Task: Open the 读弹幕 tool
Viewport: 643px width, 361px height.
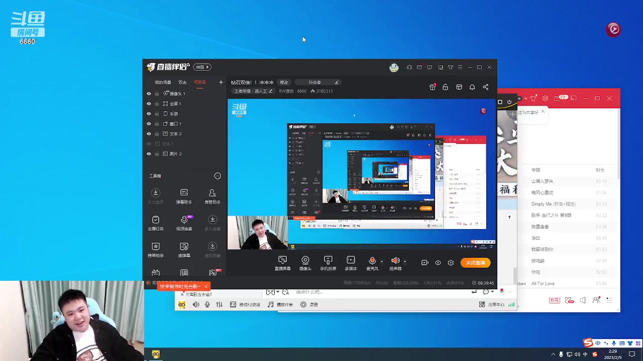Action: [x=184, y=249]
